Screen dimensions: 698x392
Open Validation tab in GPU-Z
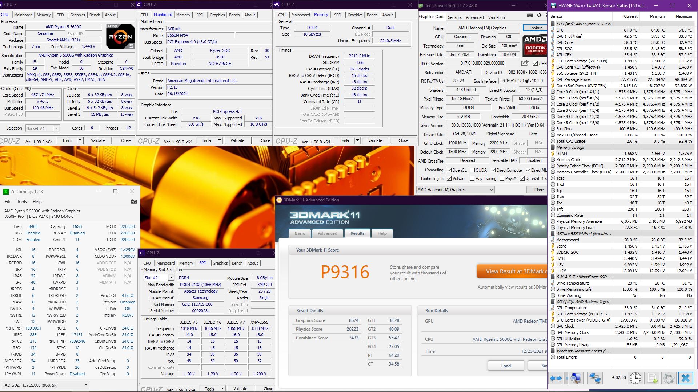(496, 17)
